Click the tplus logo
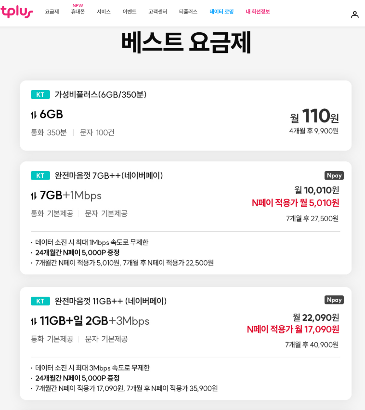 17,12
